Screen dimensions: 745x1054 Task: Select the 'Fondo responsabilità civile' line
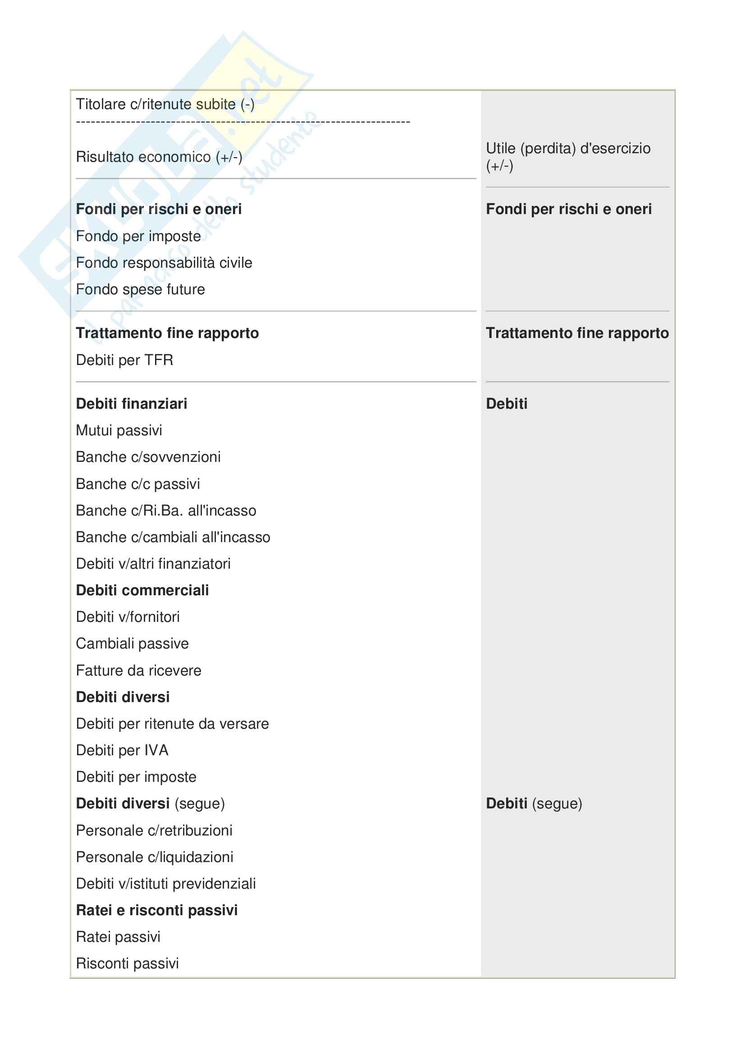point(164,263)
